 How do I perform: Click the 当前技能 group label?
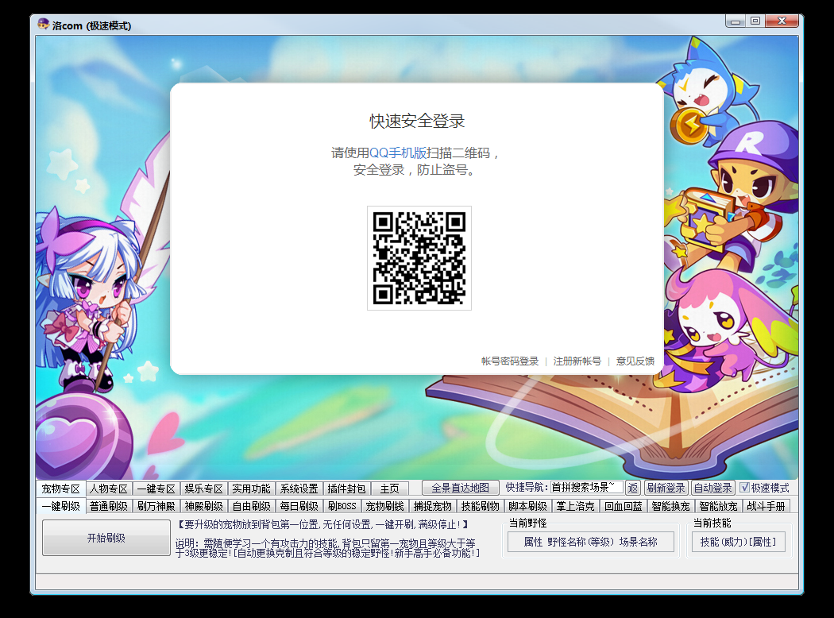(x=712, y=523)
